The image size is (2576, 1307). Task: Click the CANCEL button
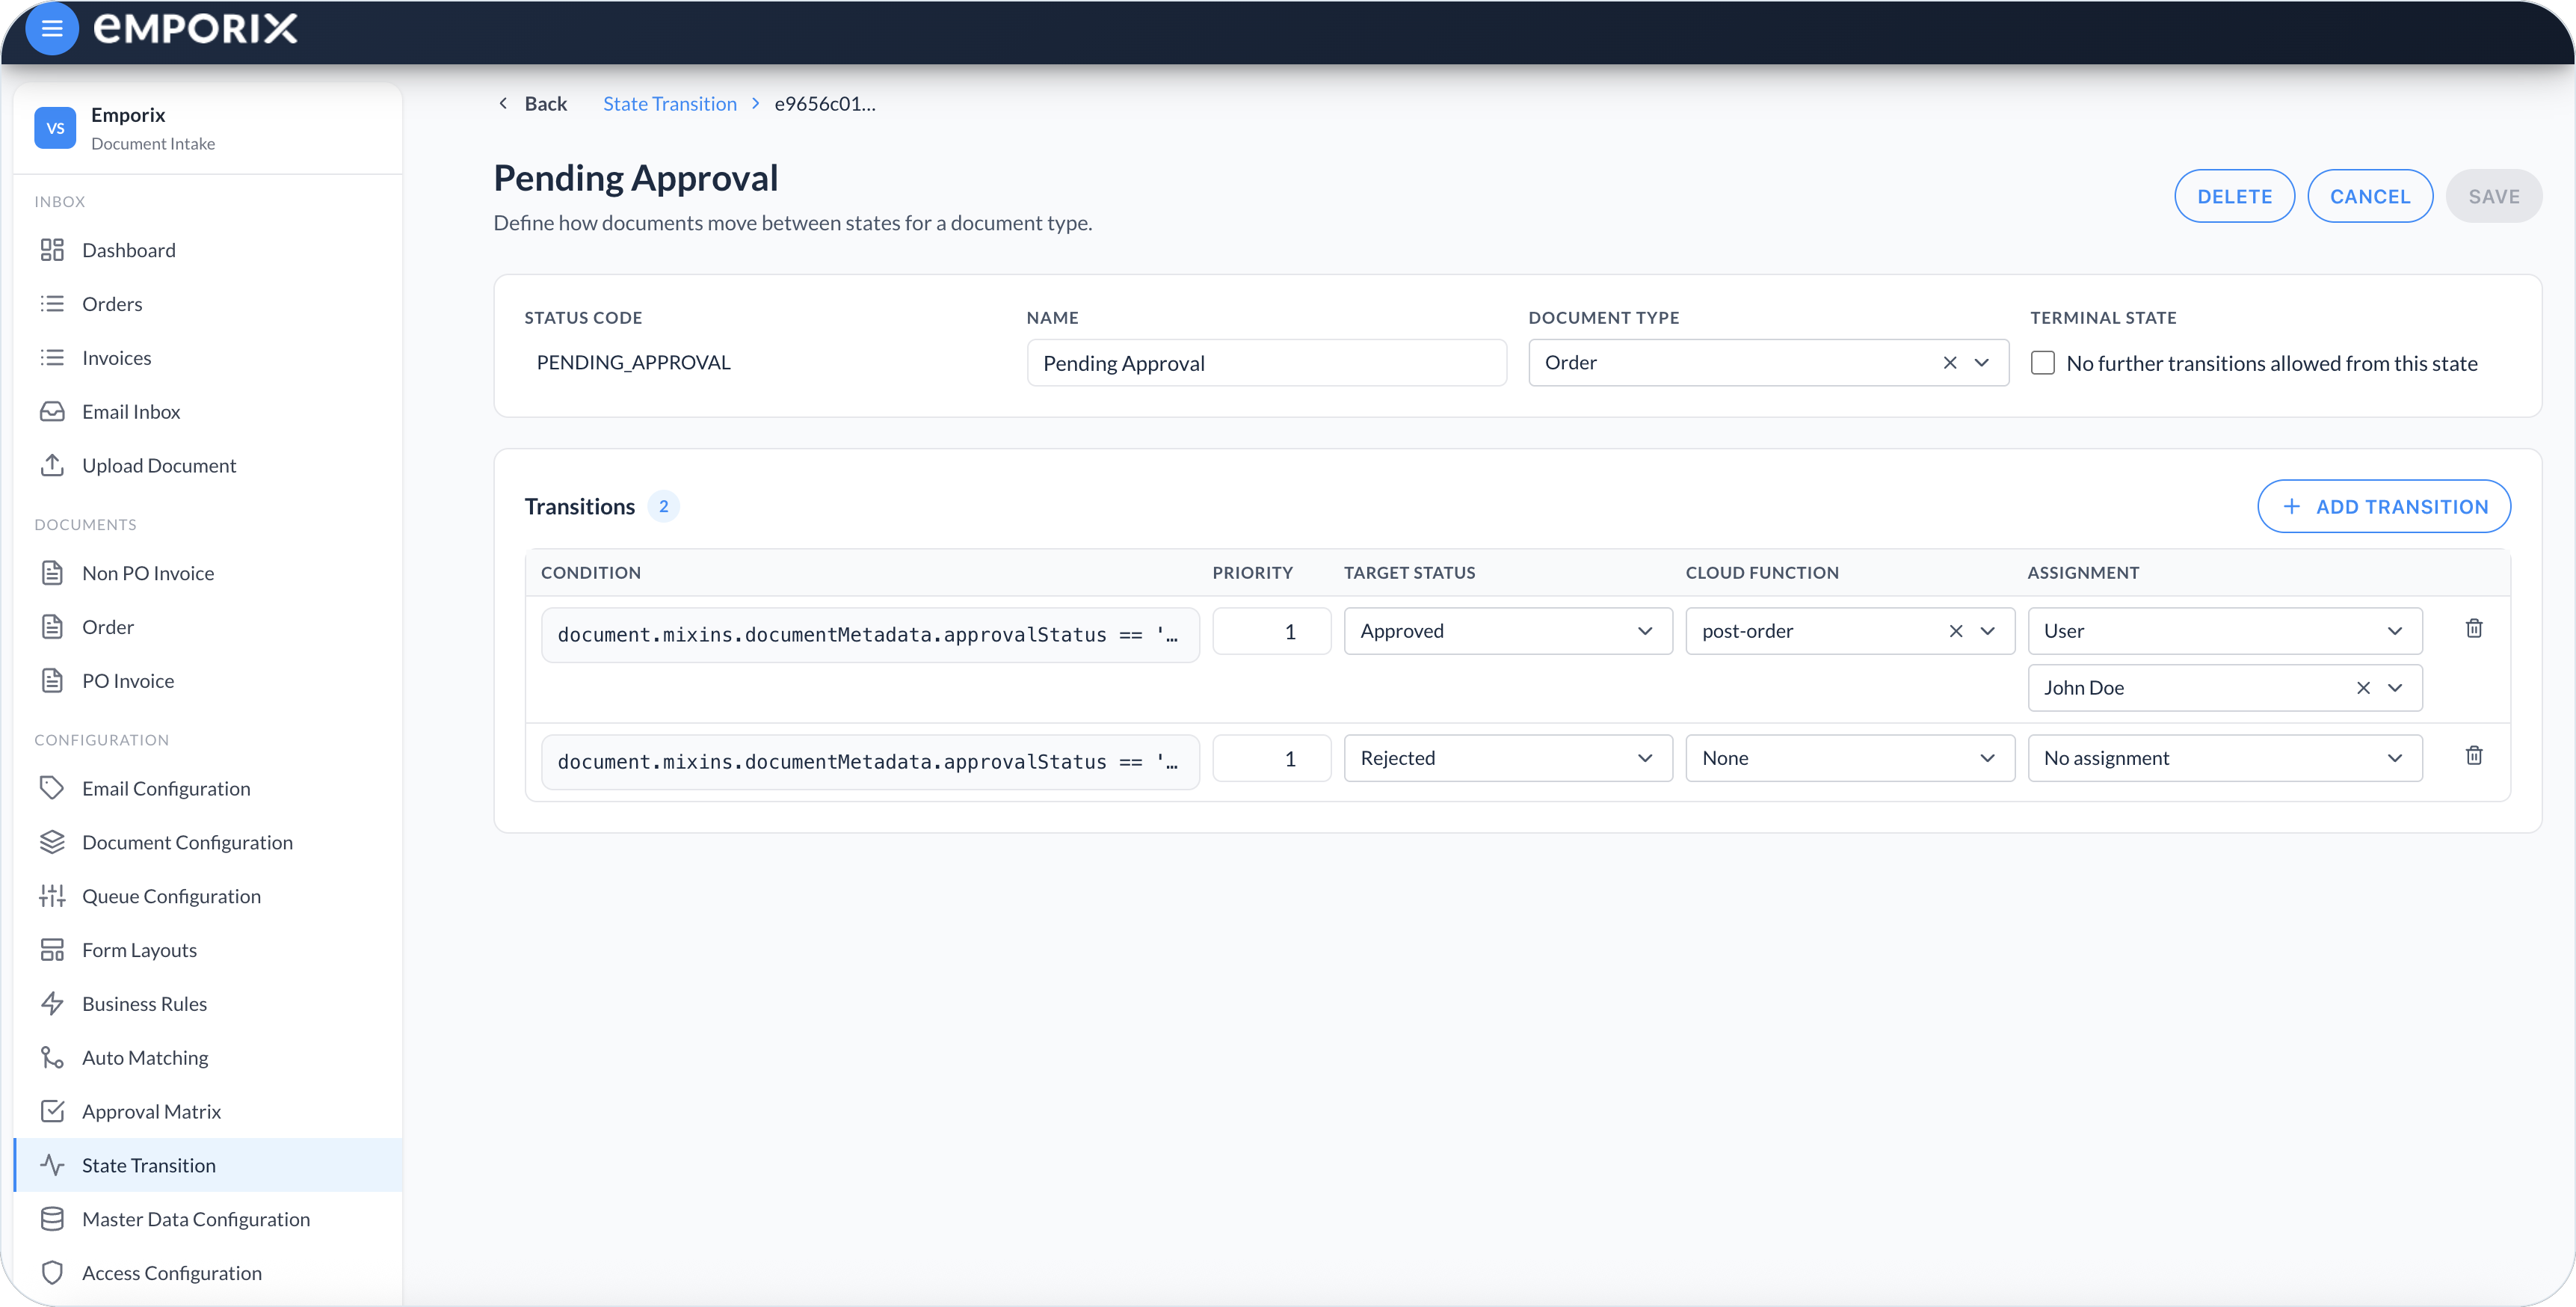click(x=2369, y=196)
